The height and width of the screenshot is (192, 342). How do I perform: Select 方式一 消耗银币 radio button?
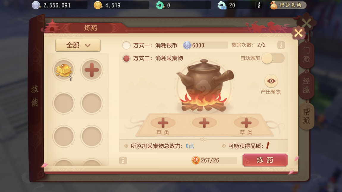[126, 45]
